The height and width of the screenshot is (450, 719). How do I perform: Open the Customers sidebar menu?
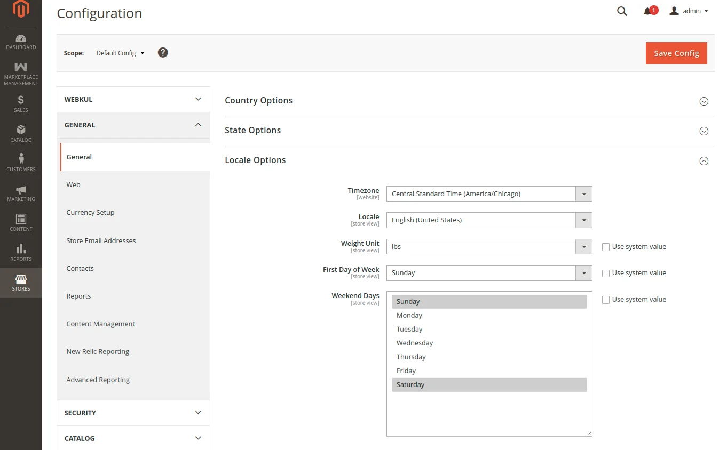coord(21,162)
